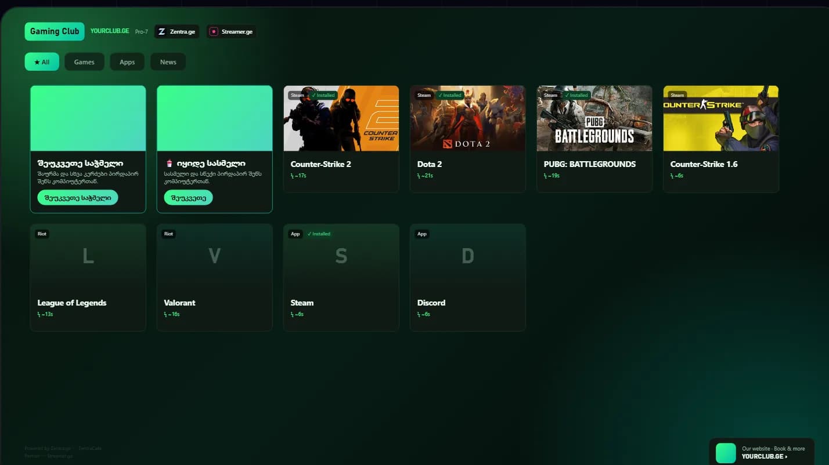
Task: Open the green YOURCLUB.GE header link
Action: [x=110, y=31]
